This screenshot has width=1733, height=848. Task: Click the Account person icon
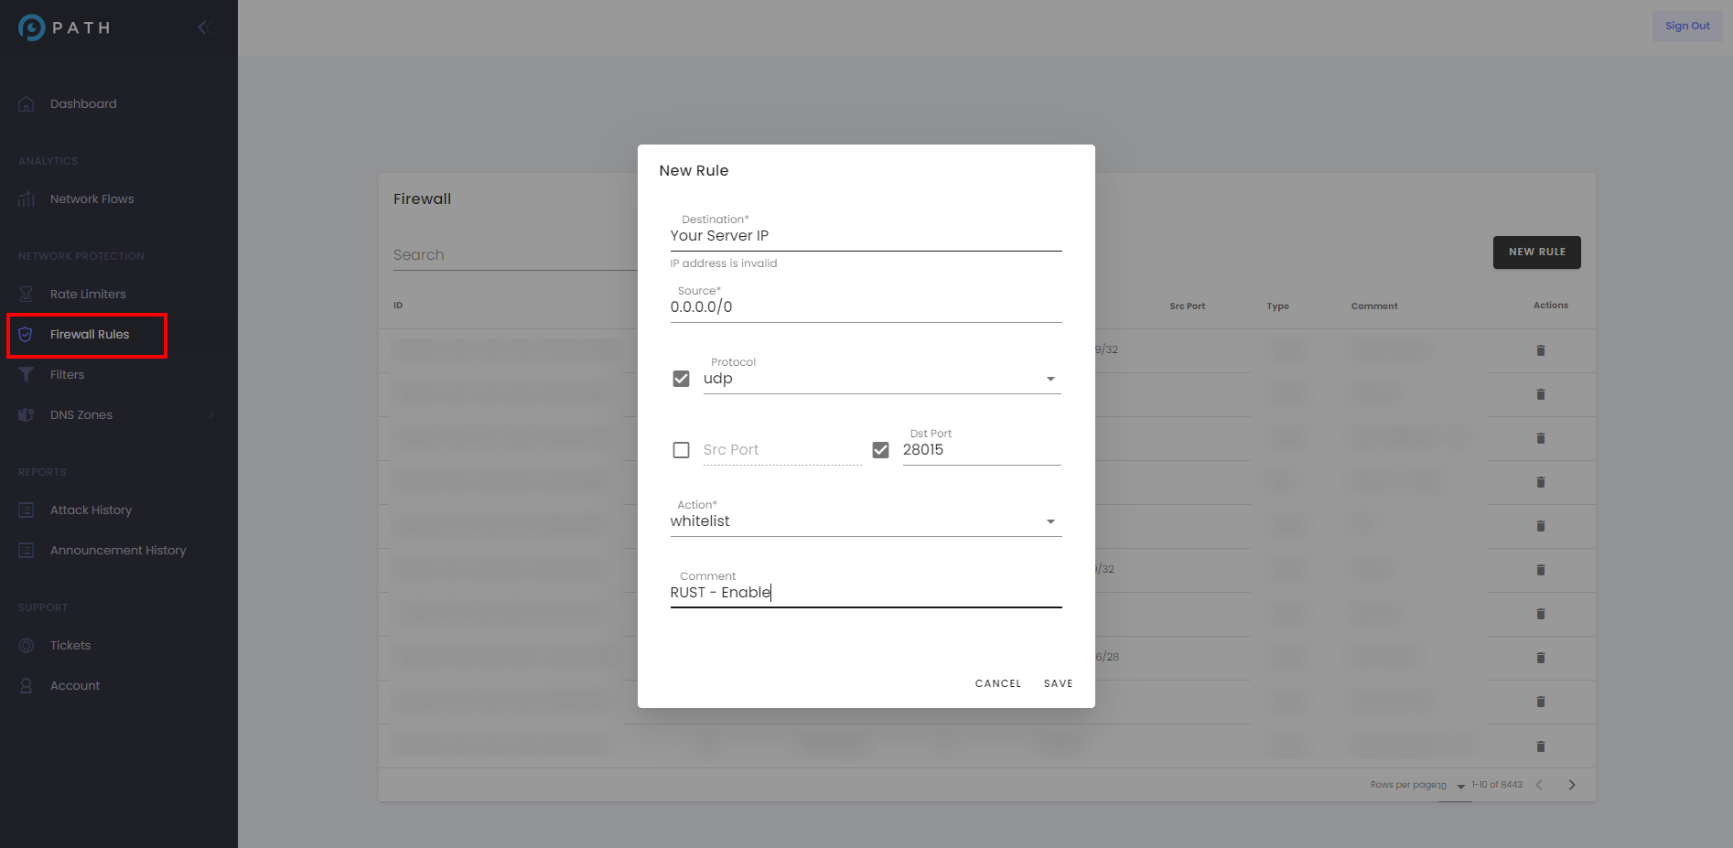tap(27, 686)
